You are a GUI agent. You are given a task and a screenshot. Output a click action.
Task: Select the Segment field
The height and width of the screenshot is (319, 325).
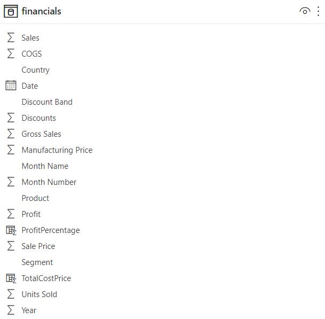tap(37, 262)
